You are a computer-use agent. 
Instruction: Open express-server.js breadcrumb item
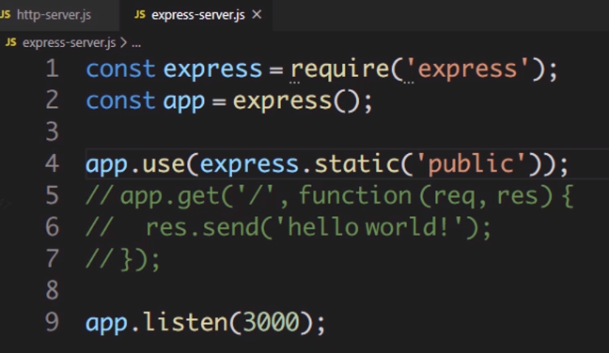pyautogui.click(x=70, y=42)
